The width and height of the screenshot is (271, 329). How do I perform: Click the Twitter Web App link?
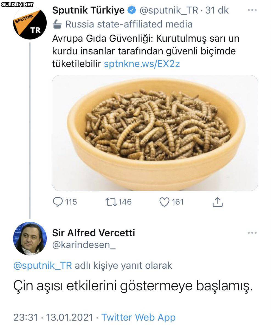click(139, 317)
